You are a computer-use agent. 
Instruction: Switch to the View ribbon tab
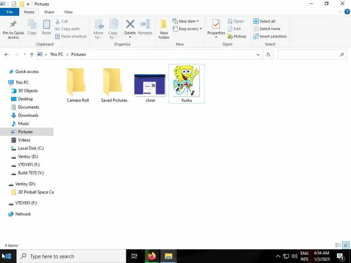tap(68, 12)
